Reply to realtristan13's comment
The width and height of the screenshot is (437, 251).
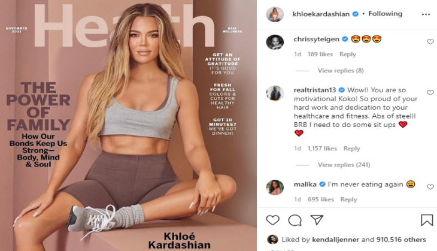click(352, 149)
